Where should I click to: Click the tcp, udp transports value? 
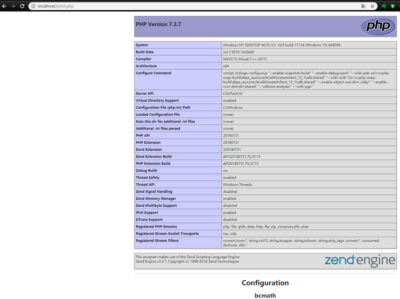230,234
